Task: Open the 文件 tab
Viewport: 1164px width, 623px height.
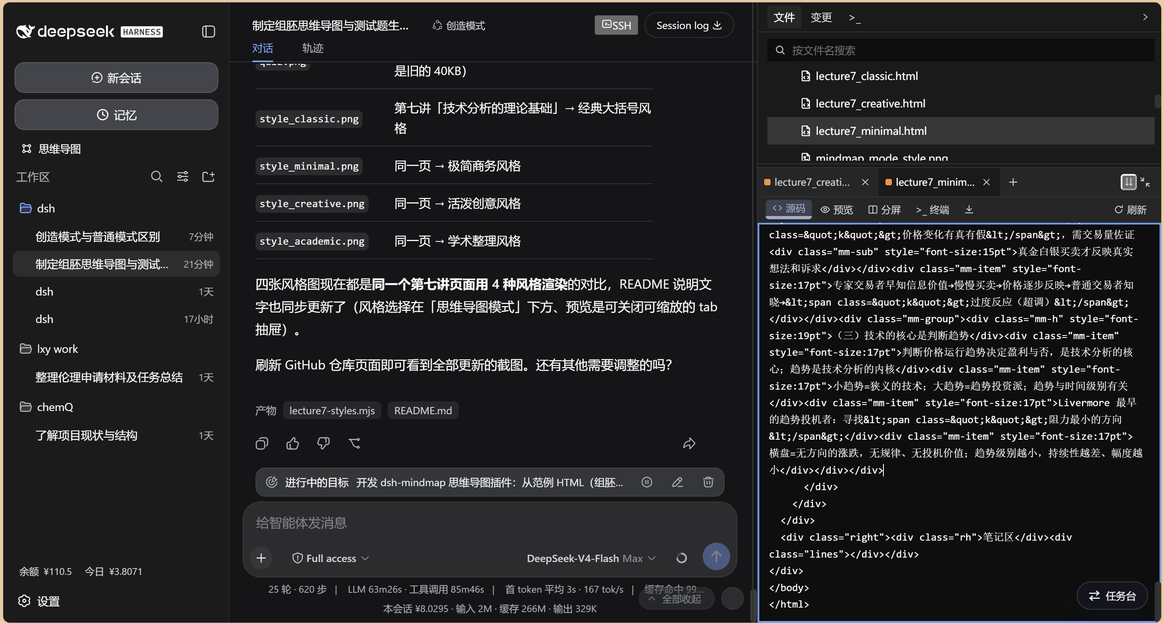Action: click(784, 18)
